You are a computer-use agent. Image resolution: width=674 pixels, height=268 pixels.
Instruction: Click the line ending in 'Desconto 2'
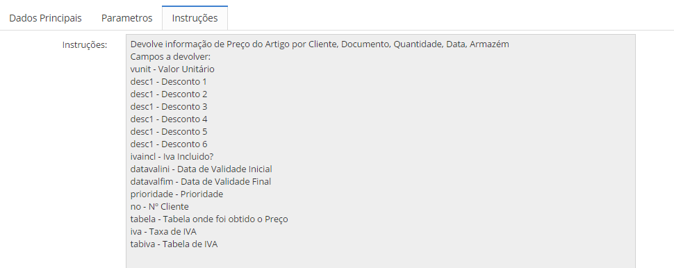click(168, 94)
